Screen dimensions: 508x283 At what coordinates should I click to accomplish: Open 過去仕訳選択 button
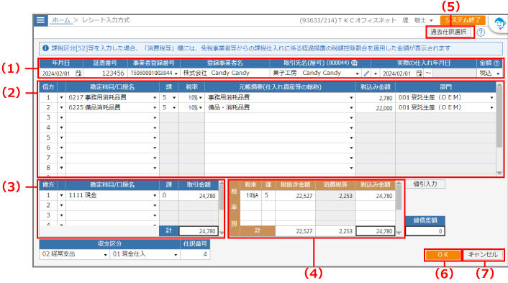pyautogui.click(x=448, y=32)
